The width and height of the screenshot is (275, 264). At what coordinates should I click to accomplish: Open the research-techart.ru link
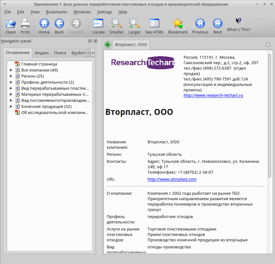pos(213,95)
